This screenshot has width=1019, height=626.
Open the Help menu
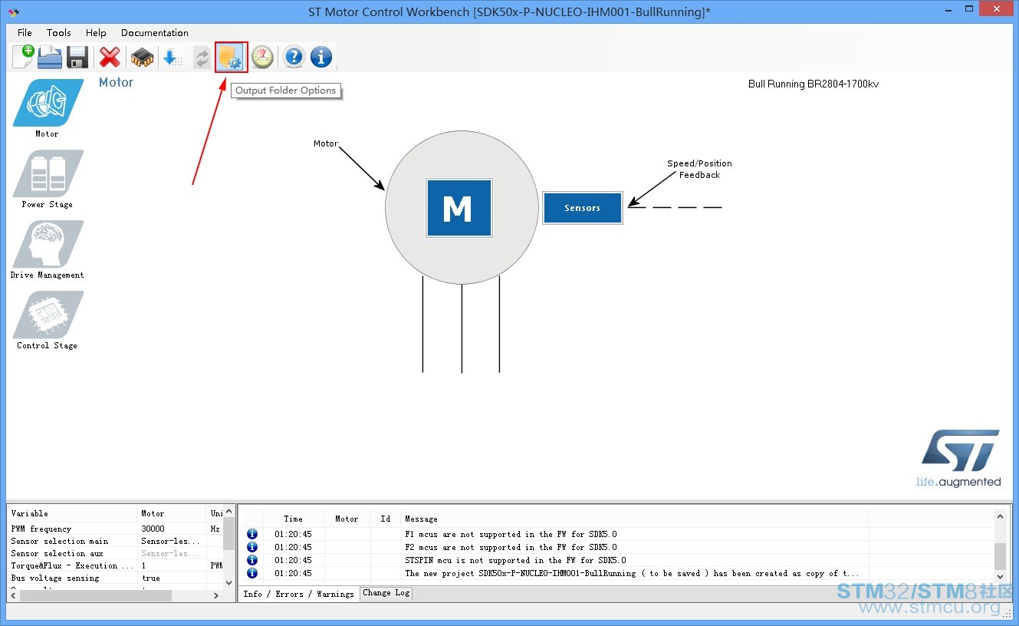[96, 33]
